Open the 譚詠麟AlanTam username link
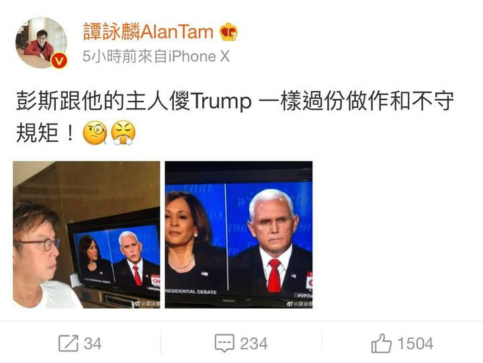This screenshot has height=363, width=483. (148, 32)
